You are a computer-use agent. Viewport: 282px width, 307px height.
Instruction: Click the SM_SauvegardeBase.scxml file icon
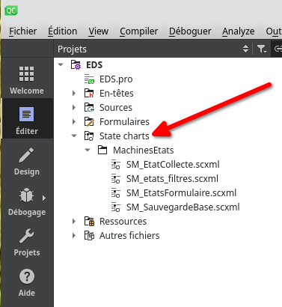coord(116,207)
